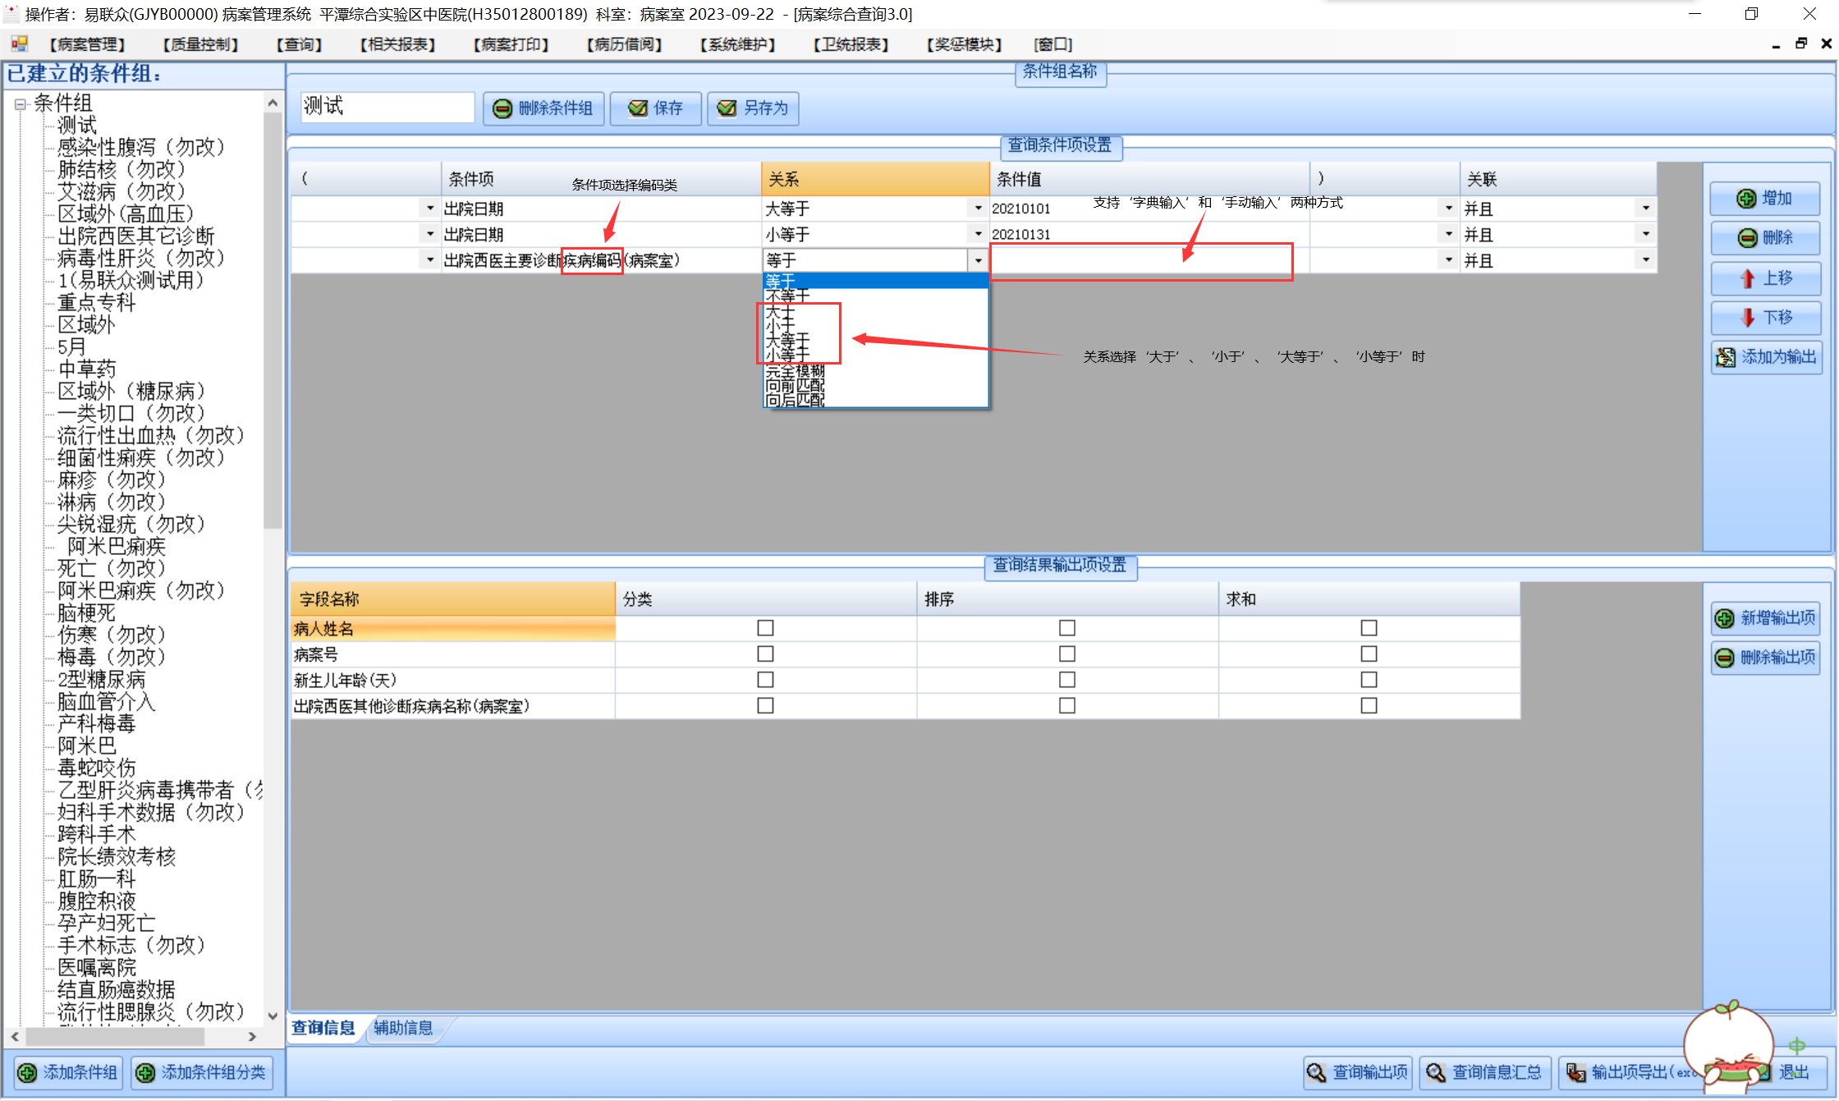Image resolution: width=1839 pixels, height=1101 pixels.
Task: Click the 保存 checkmark icon button
Action: 638,108
